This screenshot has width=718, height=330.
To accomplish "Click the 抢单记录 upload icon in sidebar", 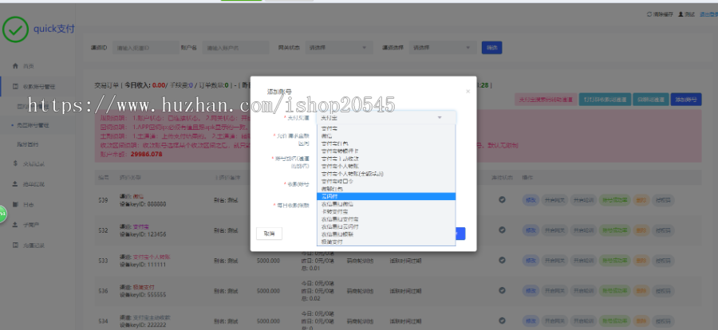I will (15, 184).
